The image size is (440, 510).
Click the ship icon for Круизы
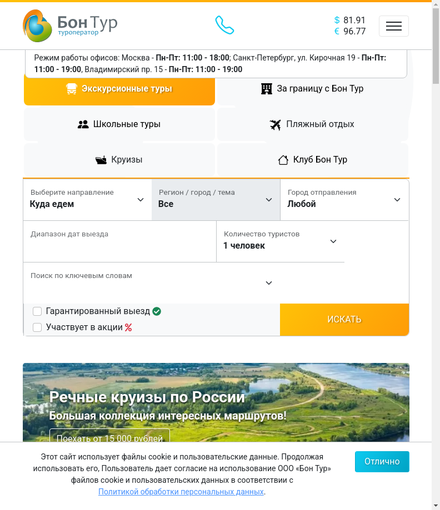point(101,160)
